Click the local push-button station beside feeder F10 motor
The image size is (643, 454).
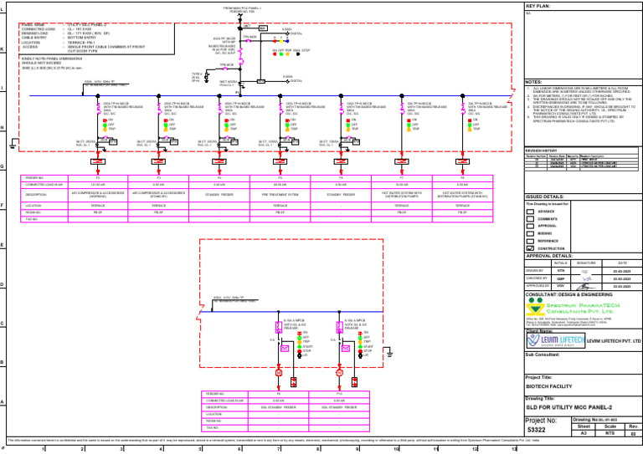(x=354, y=382)
